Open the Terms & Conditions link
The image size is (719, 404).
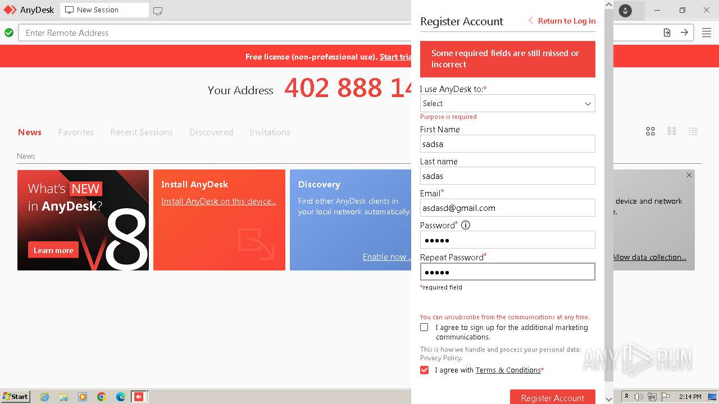tap(508, 370)
